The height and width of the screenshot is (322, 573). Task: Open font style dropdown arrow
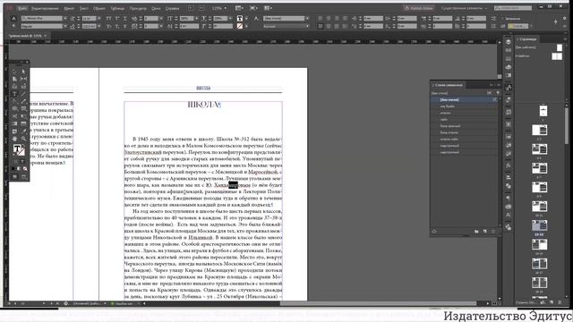click(x=65, y=26)
